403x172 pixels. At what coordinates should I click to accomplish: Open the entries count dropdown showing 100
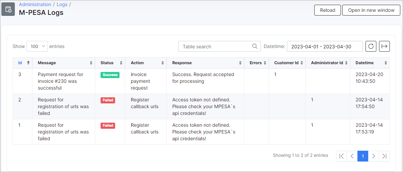(37, 46)
